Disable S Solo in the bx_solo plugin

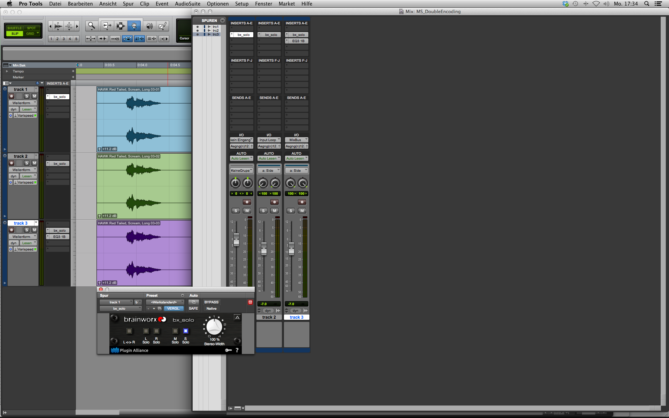[x=185, y=331]
